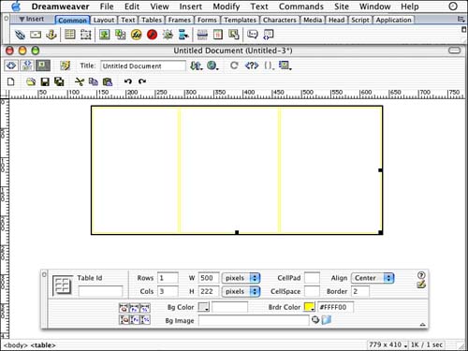Switch to Code and Design view

27,66
